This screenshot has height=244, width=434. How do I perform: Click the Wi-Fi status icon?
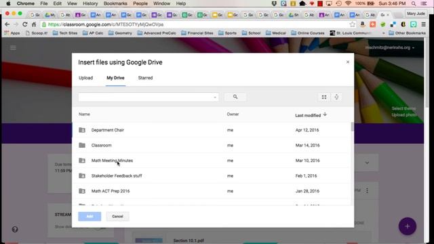coord(348,3)
